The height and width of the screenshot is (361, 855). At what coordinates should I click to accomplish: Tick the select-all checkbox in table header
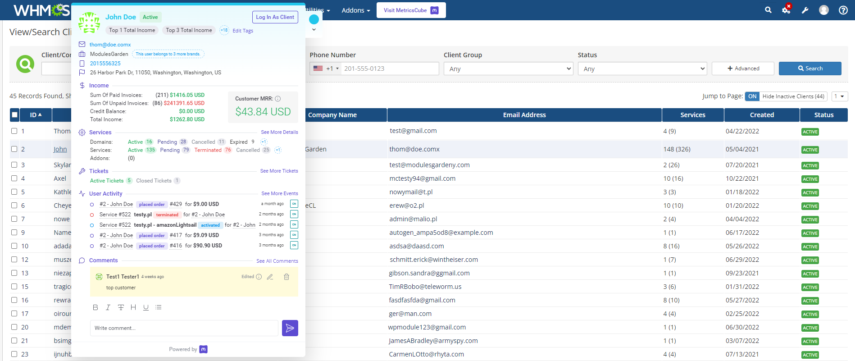(x=15, y=115)
